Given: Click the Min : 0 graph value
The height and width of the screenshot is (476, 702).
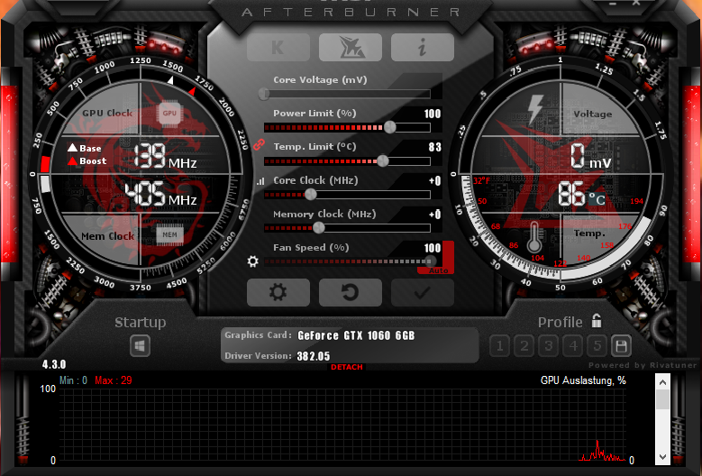Looking at the screenshot, I should click(73, 380).
